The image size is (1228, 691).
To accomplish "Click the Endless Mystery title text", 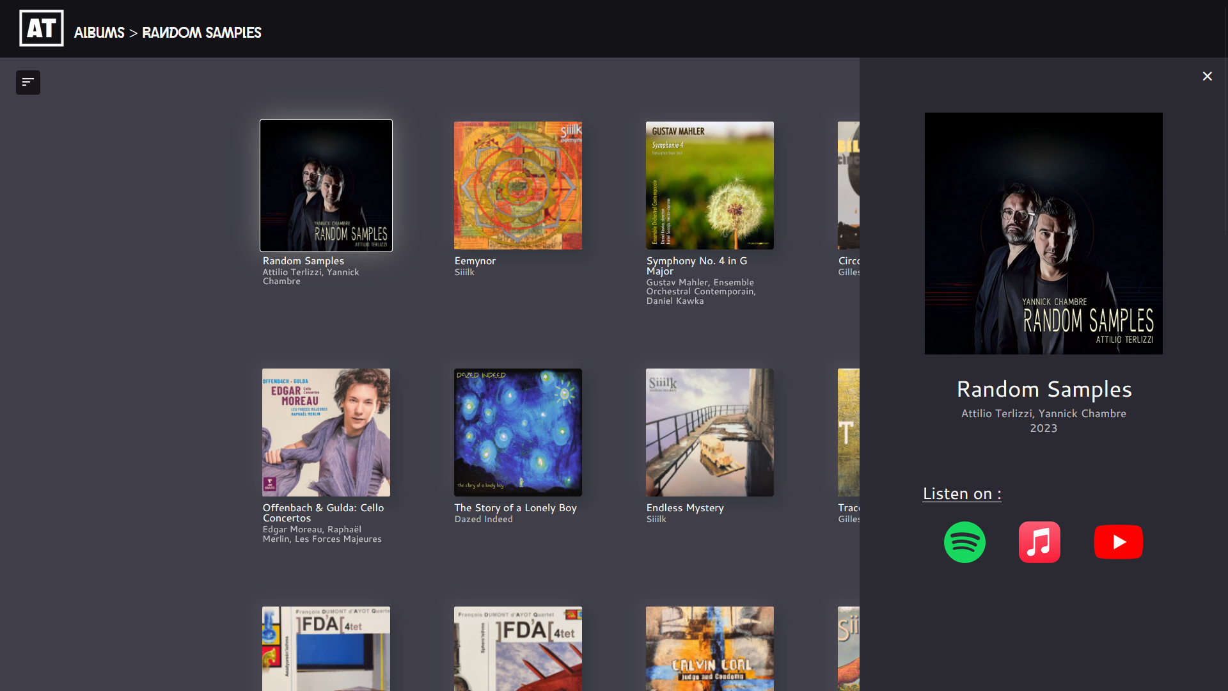I will pos(685,508).
